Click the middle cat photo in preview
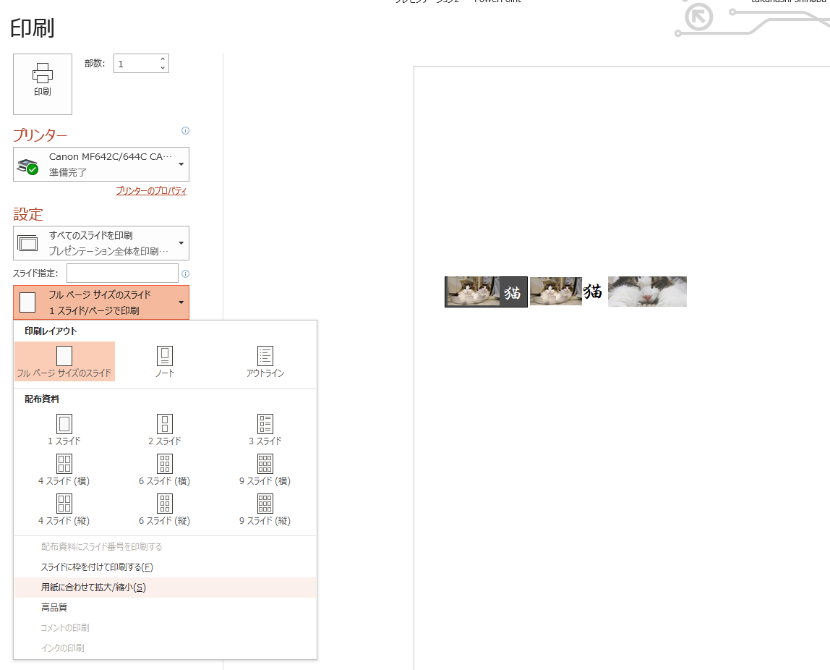 point(556,291)
